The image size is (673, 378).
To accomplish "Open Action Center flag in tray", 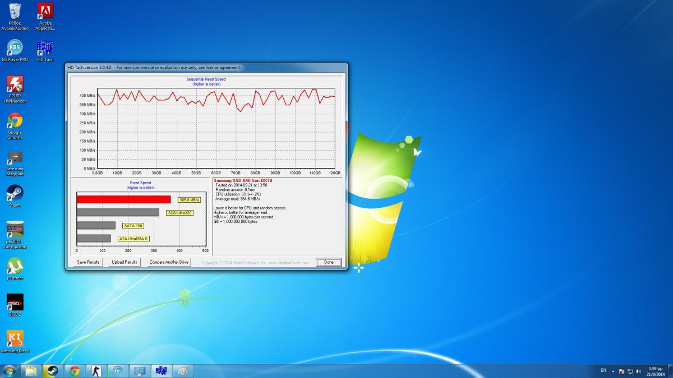I will (x=621, y=371).
